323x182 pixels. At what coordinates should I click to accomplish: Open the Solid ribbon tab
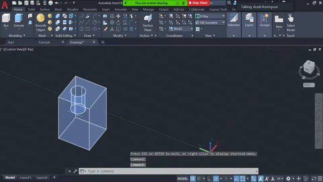click(x=31, y=9)
